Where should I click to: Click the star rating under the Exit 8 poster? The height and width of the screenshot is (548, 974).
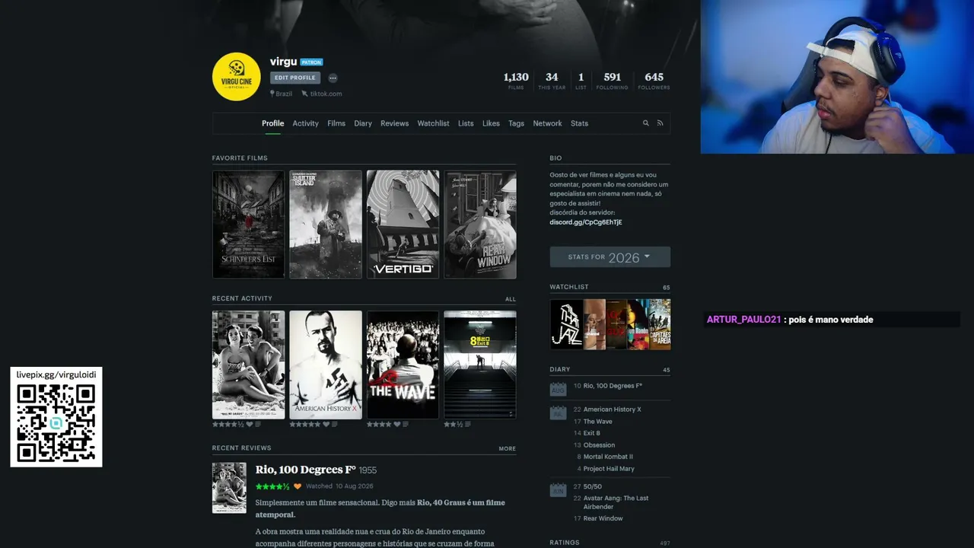[454, 424]
